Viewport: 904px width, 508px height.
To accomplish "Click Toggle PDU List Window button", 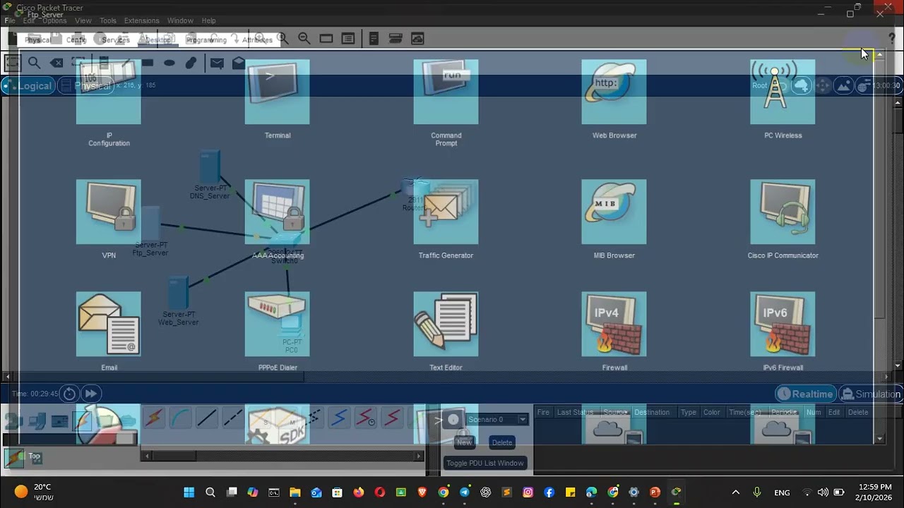I will [485, 463].
